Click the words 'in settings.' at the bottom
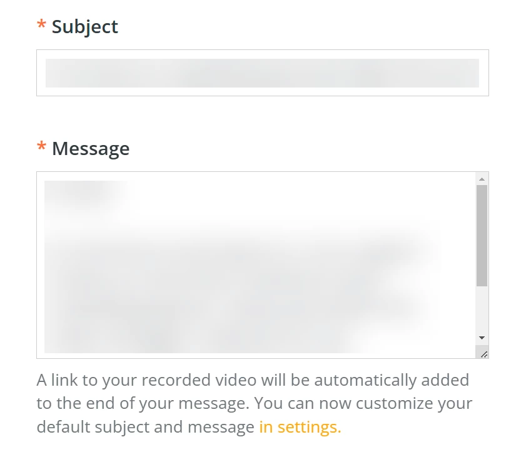The height and width of the screenshot is (452, 526). tap(299, 428)
